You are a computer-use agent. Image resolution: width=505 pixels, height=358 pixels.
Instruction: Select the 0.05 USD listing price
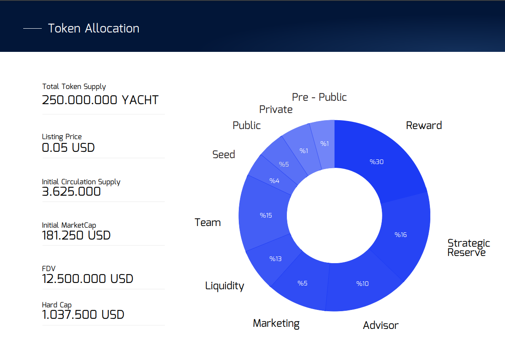point(68,148)
